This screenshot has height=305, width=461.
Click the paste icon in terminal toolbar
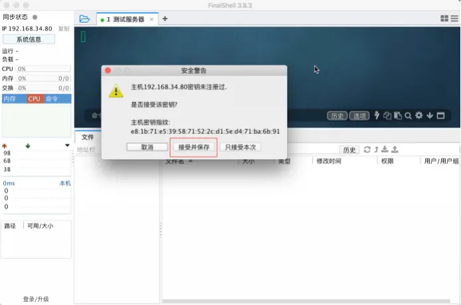coord(398,115)
